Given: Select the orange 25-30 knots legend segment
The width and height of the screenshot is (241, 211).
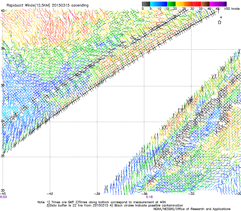Looking at the screenshot, I should coord(188,4).
